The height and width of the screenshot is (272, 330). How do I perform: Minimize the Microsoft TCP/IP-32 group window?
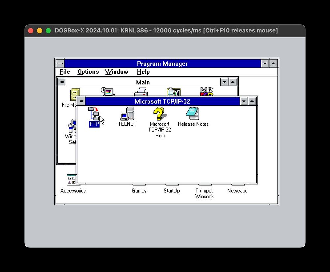244,101
